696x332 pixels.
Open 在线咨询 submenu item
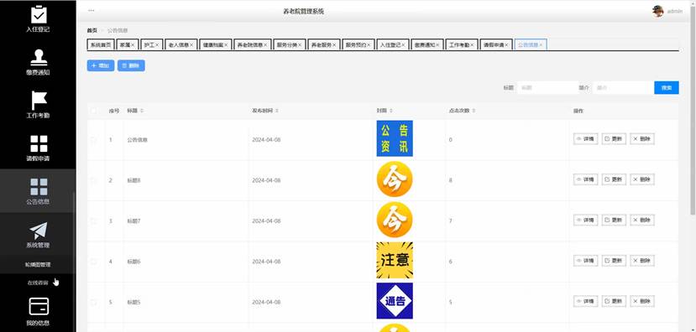(x=38, y=283)
